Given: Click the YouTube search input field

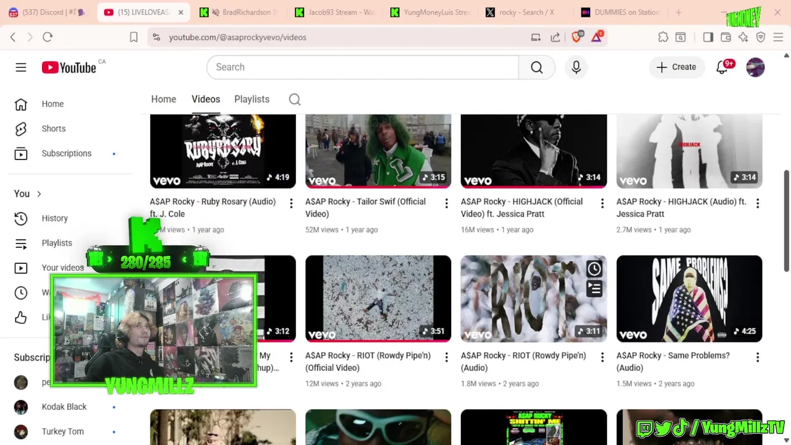Looking at the screenshot, I should pyautogui.click(x=363, y=67).
